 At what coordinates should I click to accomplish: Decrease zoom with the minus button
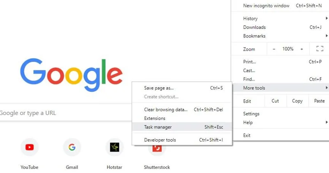click(274, 49)
